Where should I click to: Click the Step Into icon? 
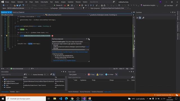(x=88, y=5)
